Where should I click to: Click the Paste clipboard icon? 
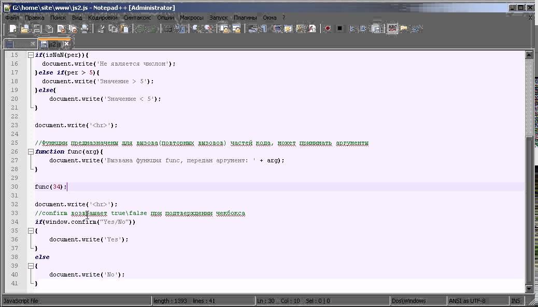(x=124, y=29)
